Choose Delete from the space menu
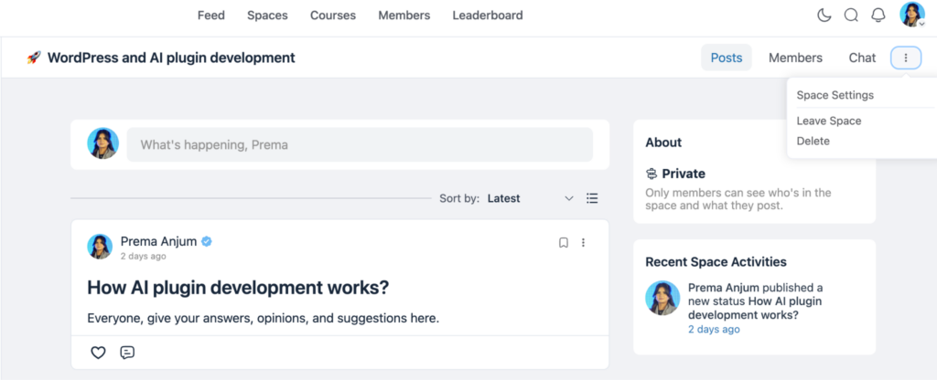 (x=813, y=142)
